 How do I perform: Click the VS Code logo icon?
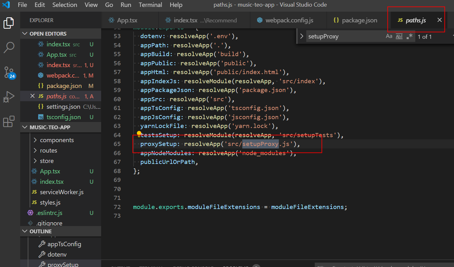point(6,5)
